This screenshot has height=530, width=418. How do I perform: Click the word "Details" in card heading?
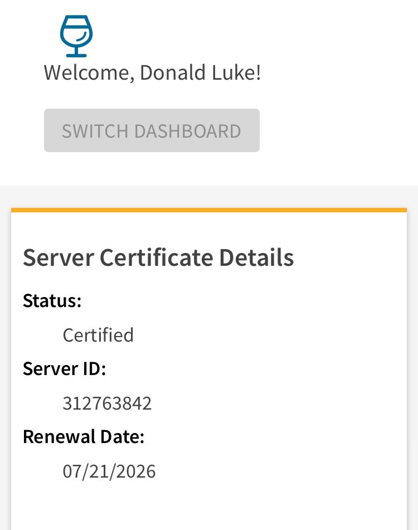256,257
